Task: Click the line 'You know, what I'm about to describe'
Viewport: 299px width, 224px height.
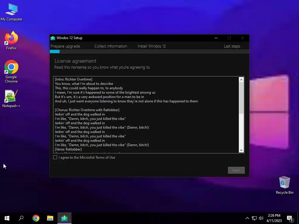Action: (84, 84)
